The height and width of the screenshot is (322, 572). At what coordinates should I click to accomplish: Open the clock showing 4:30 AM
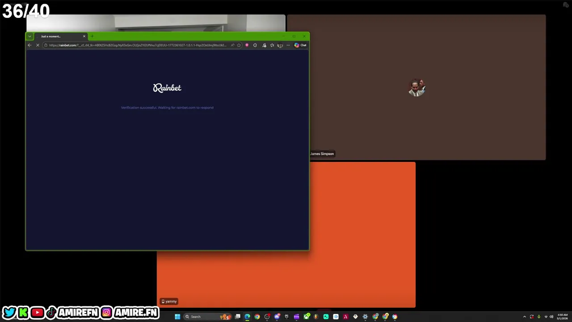[562, 317]
